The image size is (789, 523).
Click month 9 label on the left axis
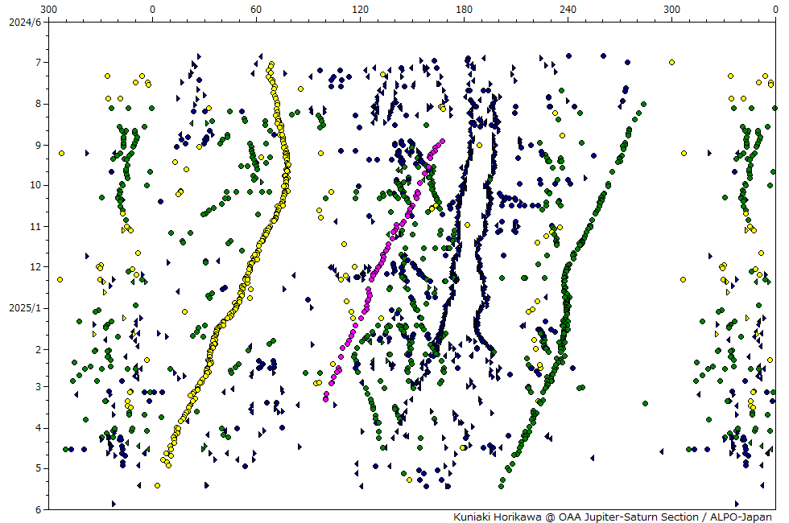pyautogui.click(x=38, y=145)
